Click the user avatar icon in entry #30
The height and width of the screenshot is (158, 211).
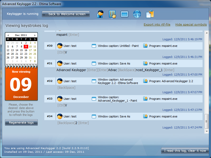[60, 46]
